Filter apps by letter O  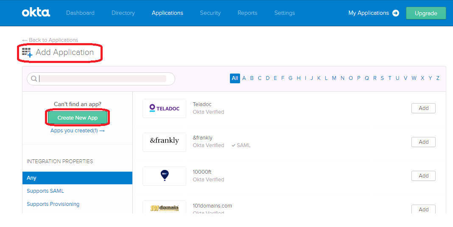tap(351, 78)
